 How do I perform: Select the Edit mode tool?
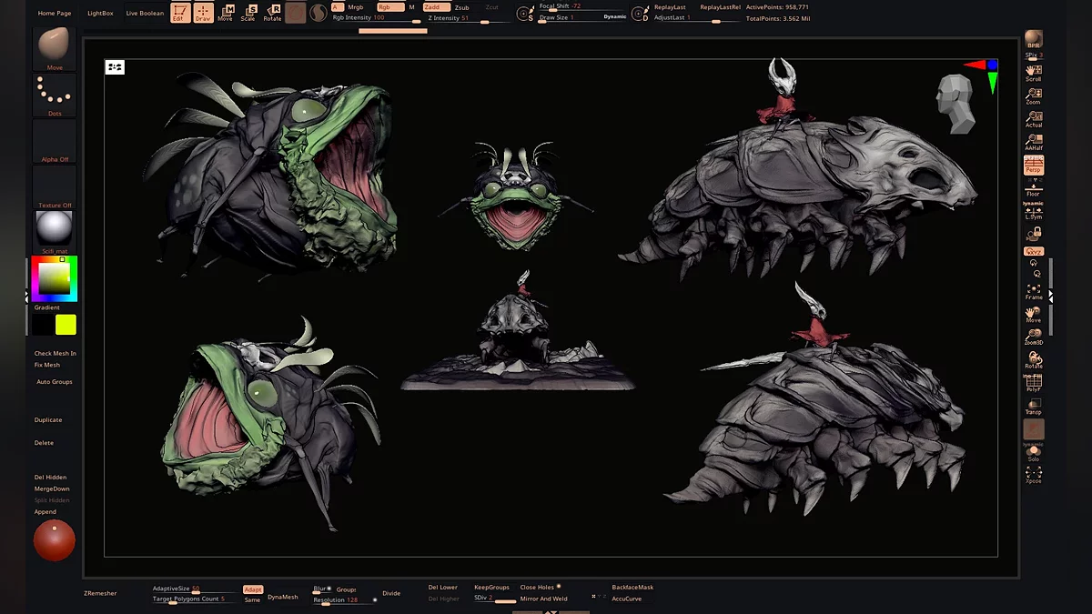click(180, 13)
